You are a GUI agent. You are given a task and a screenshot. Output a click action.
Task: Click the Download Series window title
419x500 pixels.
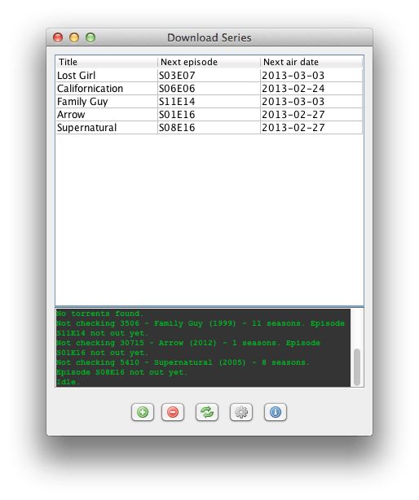tap(209, 37)
